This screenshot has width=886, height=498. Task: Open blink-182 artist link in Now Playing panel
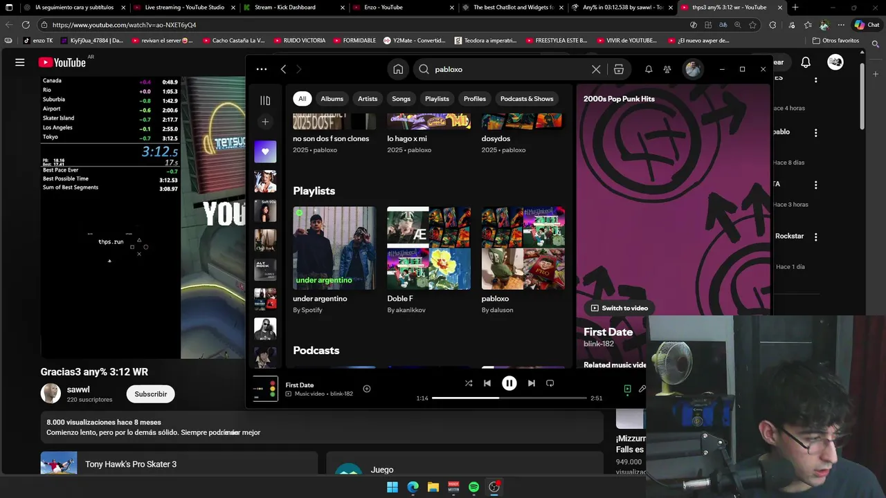pyautogui.click(x=599, y=344)
